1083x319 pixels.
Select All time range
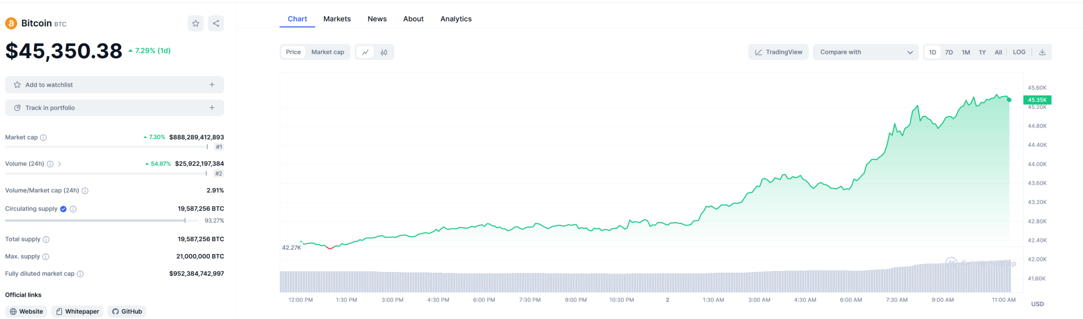pos(998,52)
